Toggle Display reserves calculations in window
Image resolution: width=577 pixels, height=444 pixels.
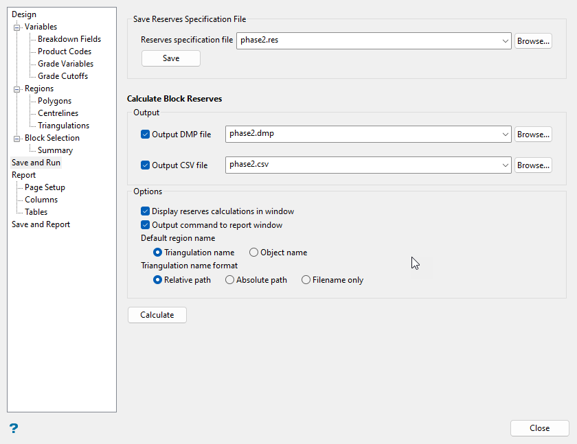(x=145, y=211)
